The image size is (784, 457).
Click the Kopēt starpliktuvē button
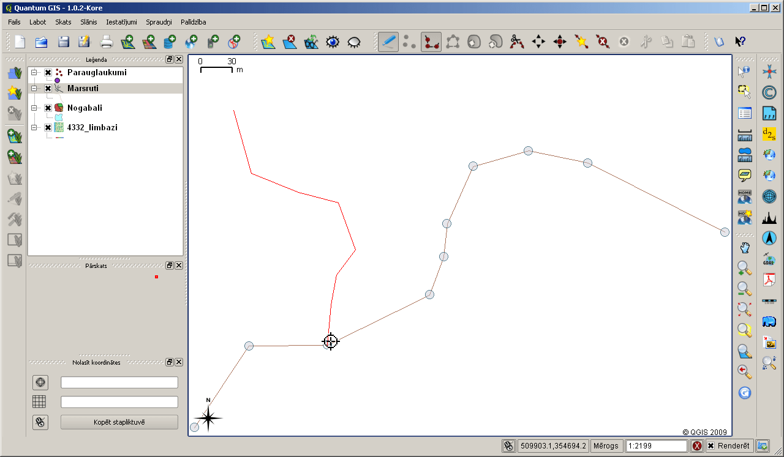[x=119, y=422]
